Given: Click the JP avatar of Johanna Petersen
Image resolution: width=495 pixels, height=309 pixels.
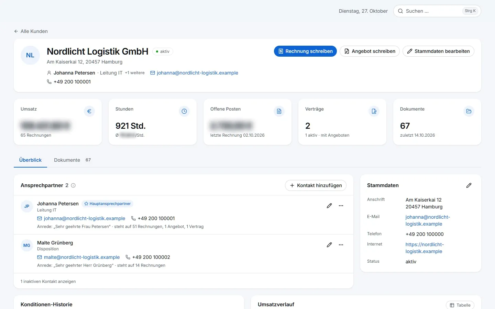Looking at the screenshot, I should (x=27, y=206).
